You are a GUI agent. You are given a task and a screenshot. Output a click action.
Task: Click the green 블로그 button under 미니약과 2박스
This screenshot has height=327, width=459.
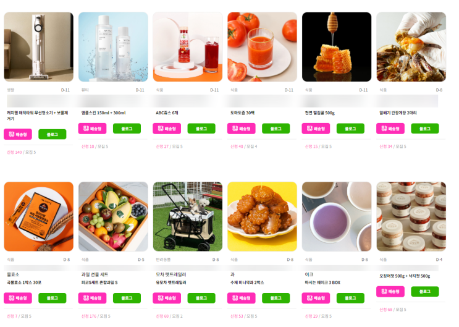[276, 298]
